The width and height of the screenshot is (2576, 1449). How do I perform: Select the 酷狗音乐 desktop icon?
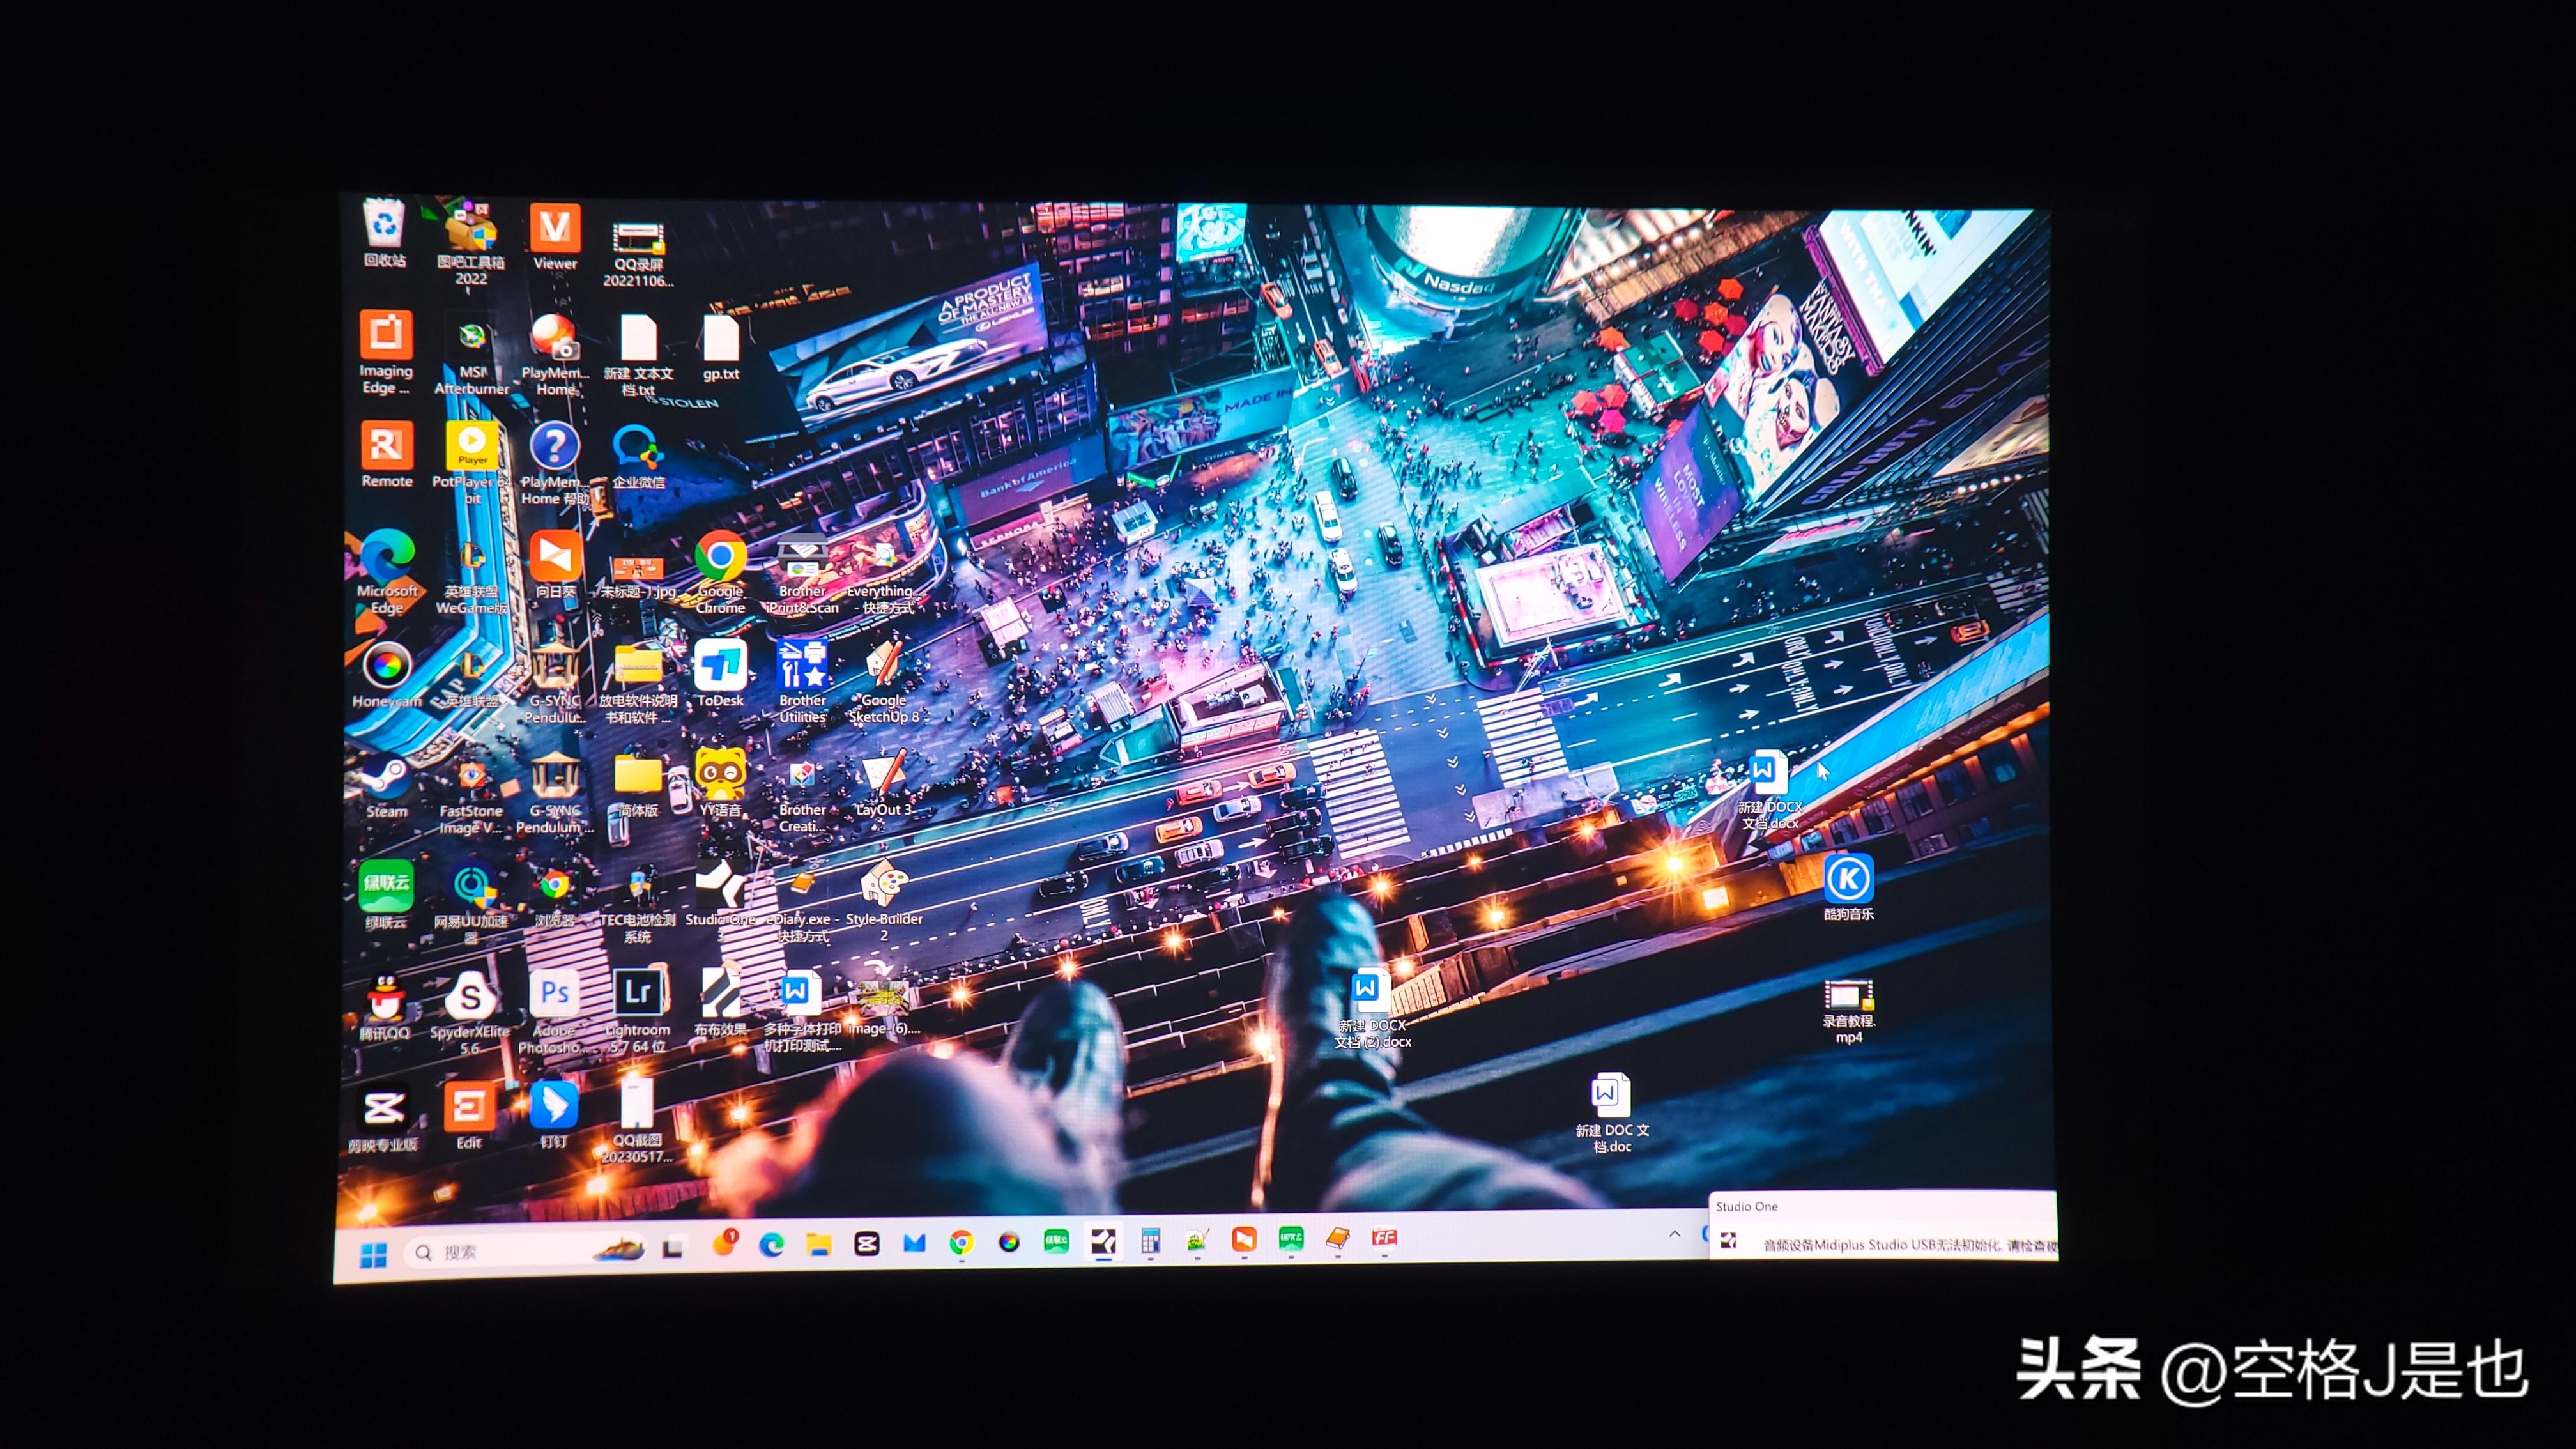point(1848,880)
